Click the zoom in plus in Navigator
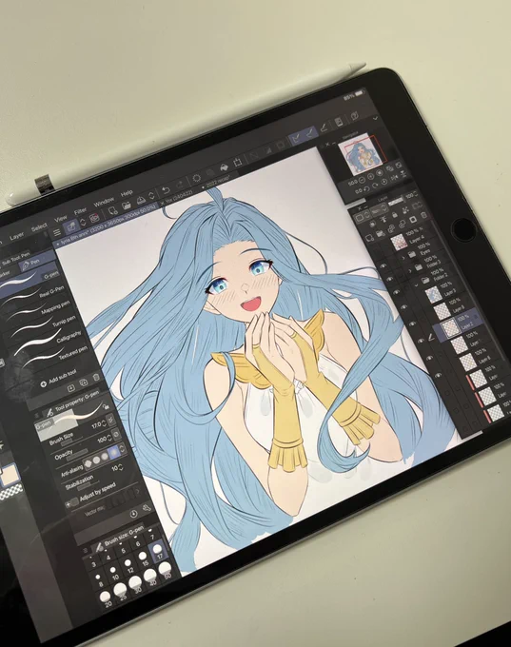Screen dimensions: 511x647 click(x=371, y=177)
